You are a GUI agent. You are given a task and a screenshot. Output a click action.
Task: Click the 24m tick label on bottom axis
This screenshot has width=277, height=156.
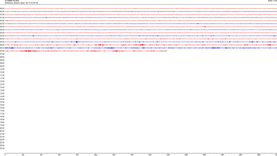click(222, 155)
